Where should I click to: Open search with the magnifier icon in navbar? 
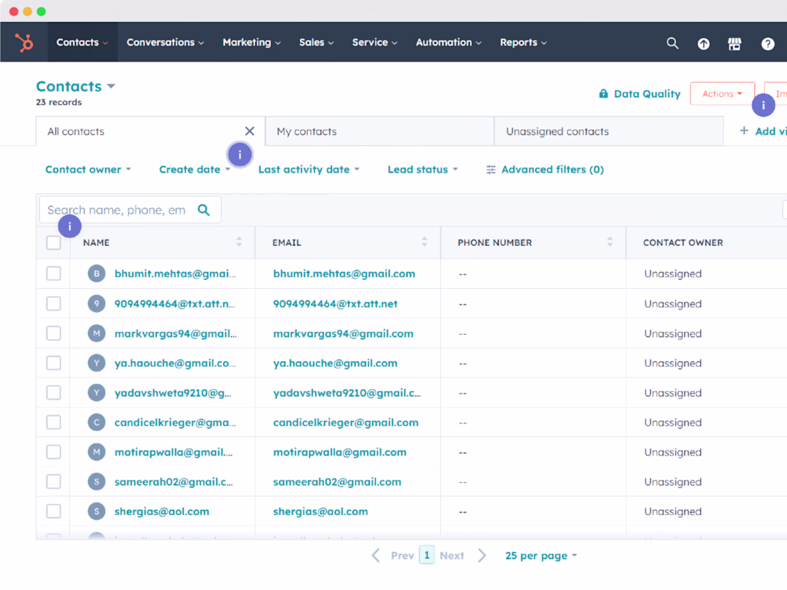pyautogui.click(x=673, y=43)
